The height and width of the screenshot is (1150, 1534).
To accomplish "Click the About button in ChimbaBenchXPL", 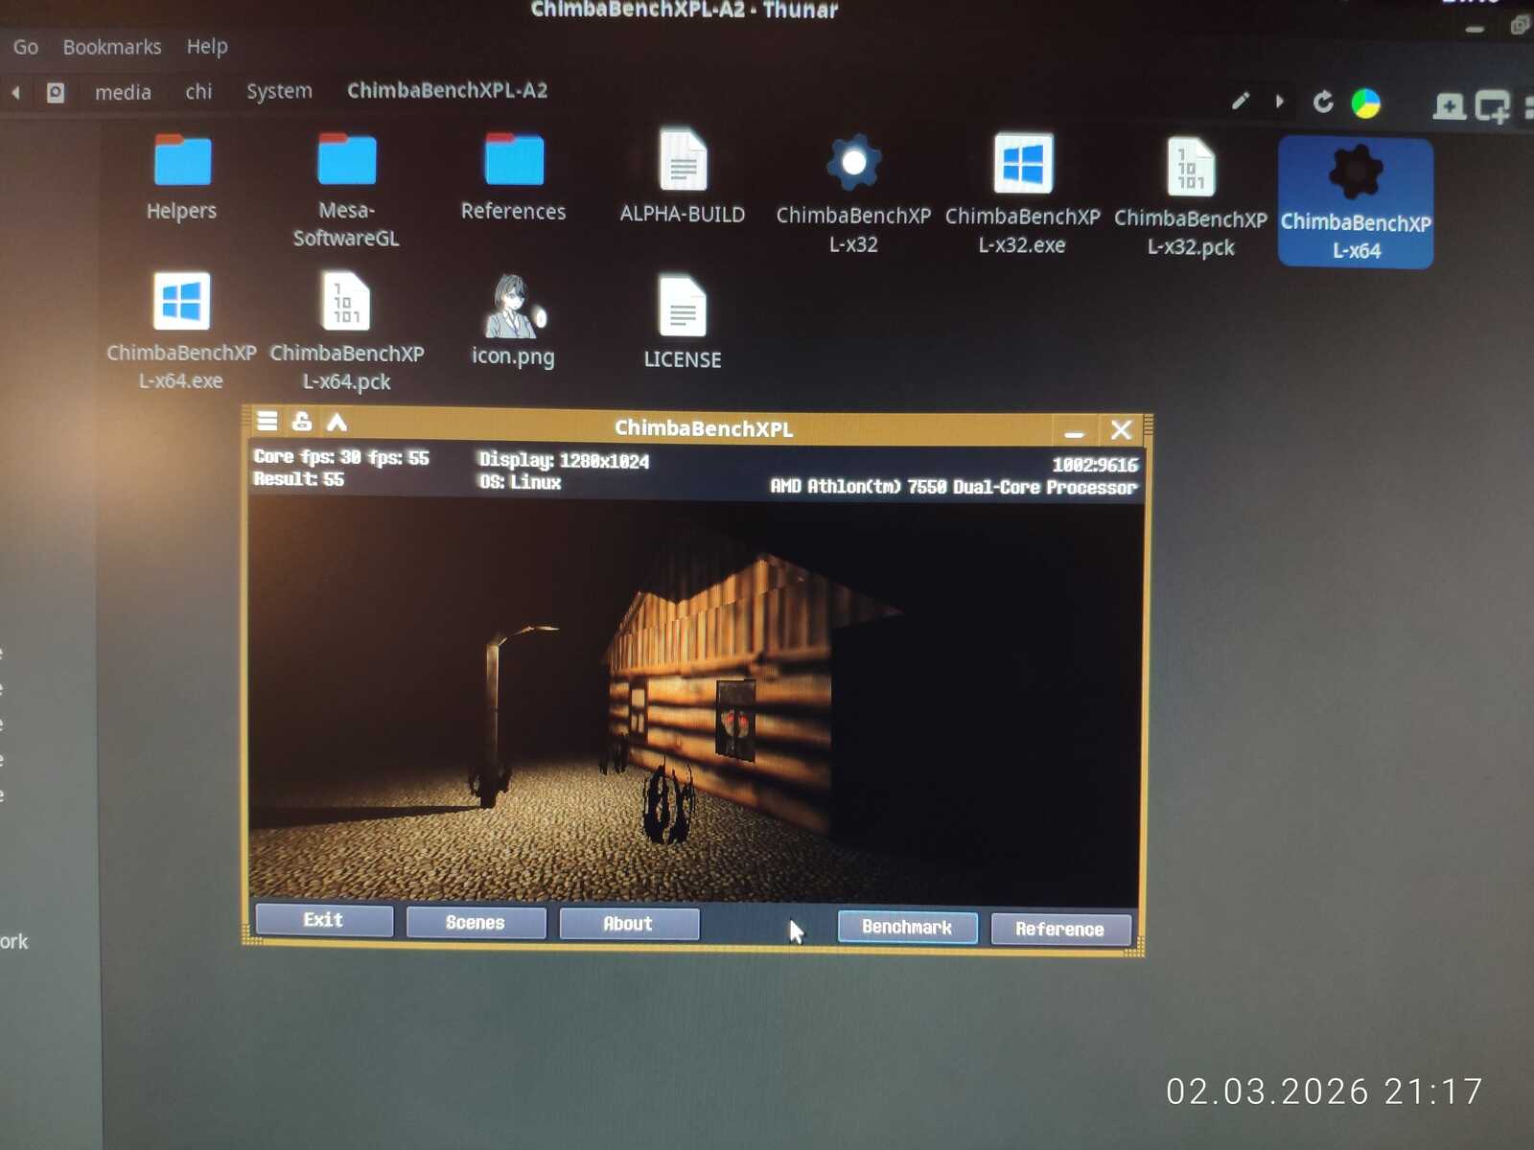I will (629, 924).
